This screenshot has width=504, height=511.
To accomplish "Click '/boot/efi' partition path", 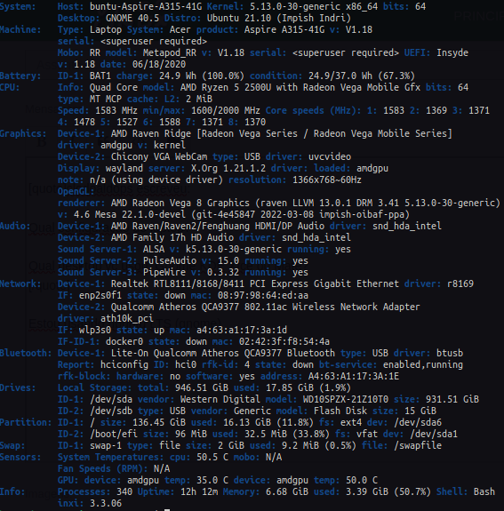I will [114, 435].
